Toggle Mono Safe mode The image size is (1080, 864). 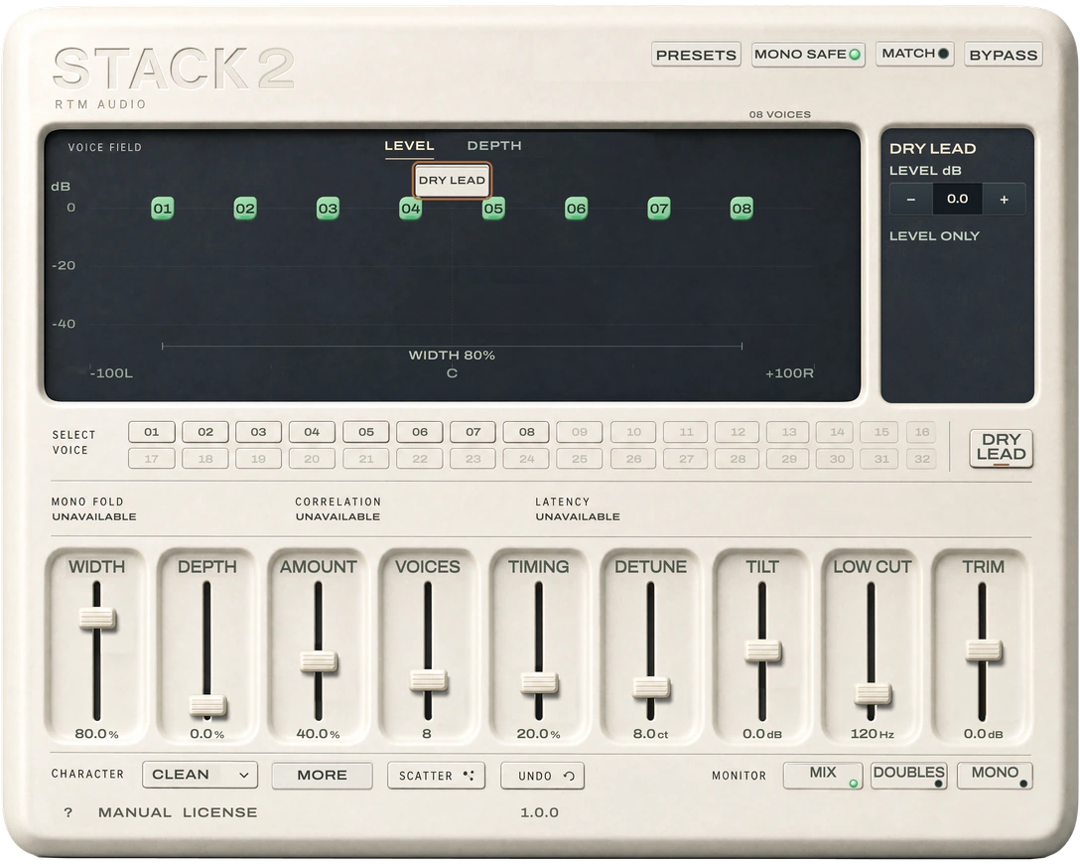807,55
